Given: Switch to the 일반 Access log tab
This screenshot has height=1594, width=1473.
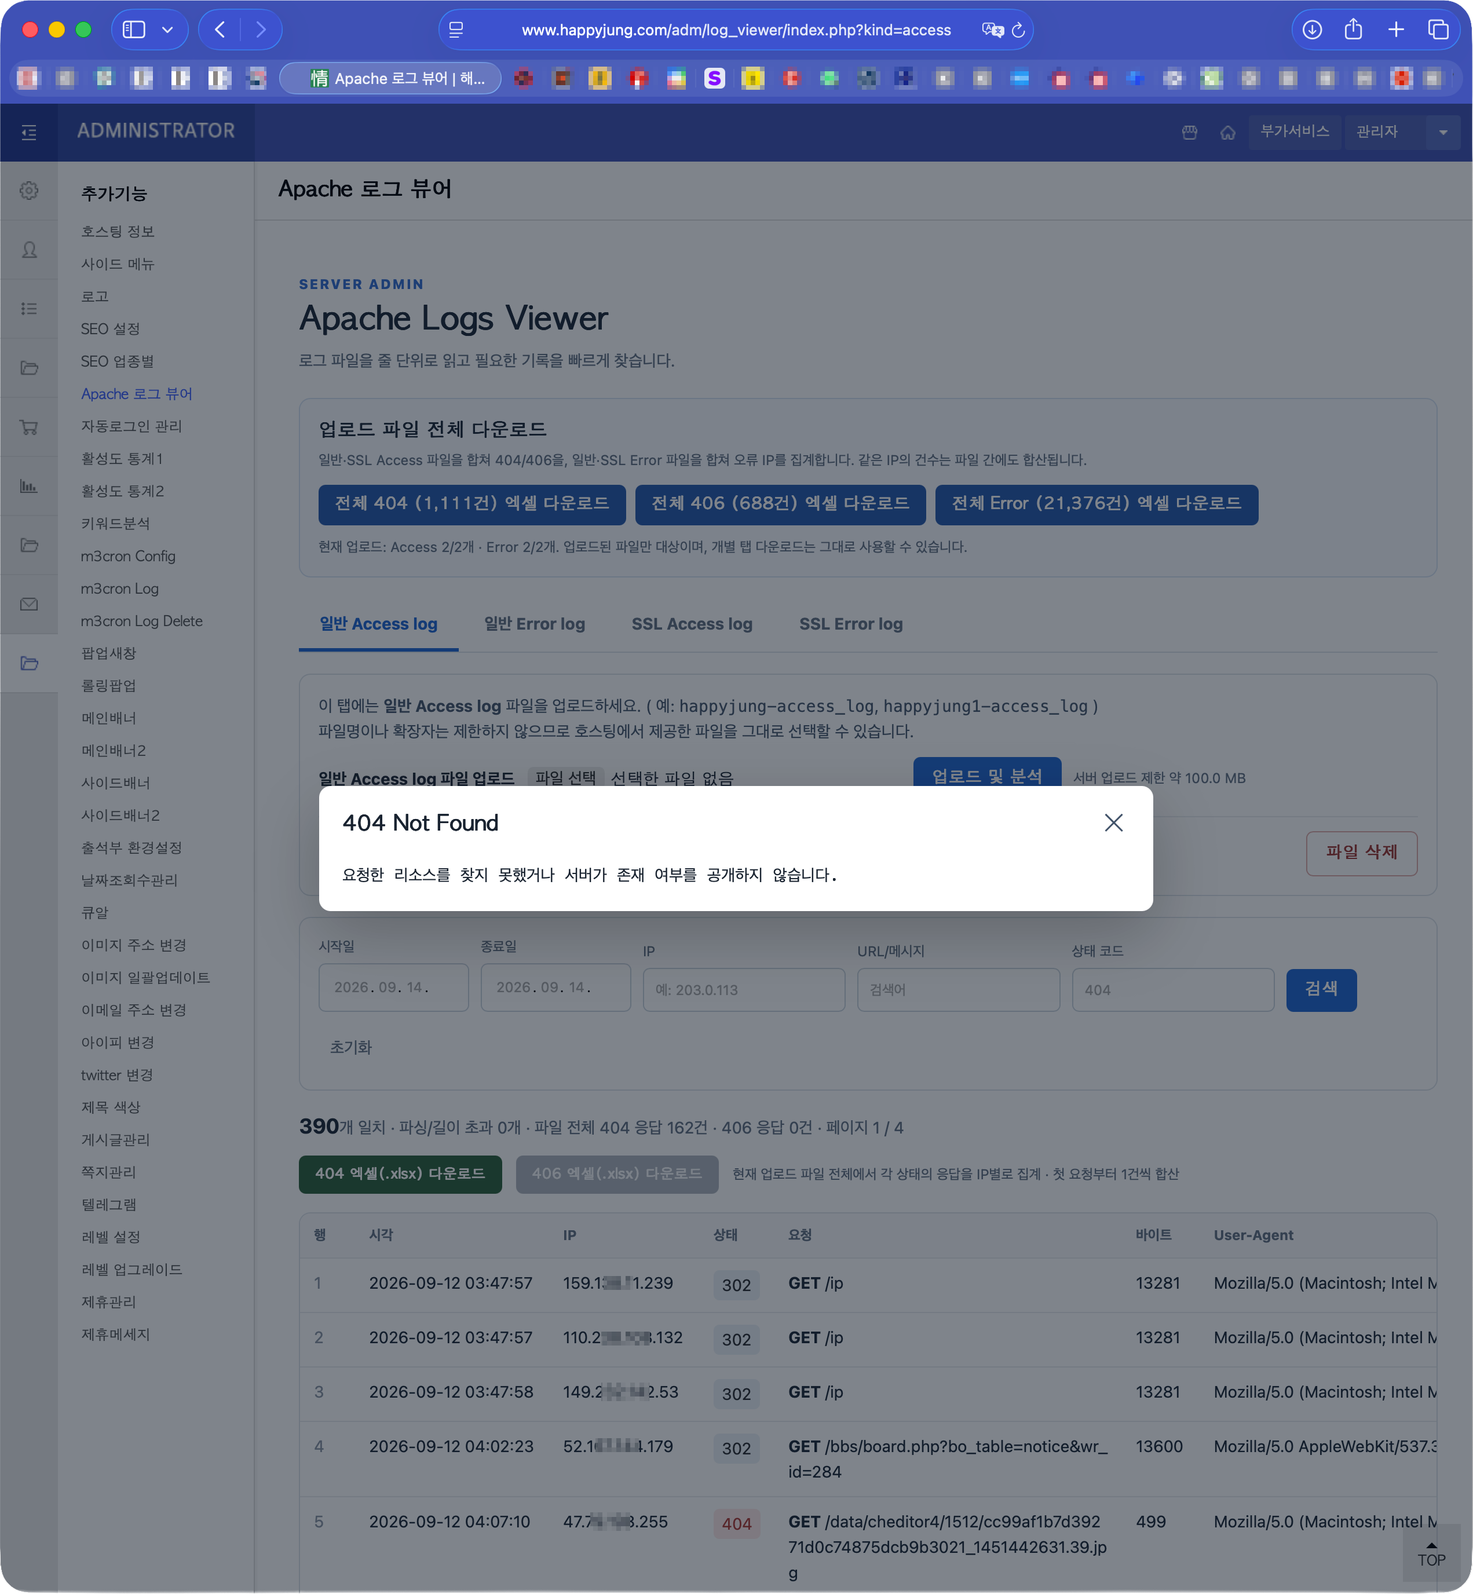Looking at the screenshot, I should pyautogui.click(x=379, y=624).
